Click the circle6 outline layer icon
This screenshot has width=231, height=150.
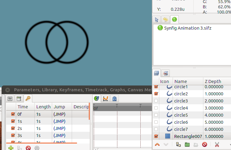pyautogui.click(x=169, y=122)
